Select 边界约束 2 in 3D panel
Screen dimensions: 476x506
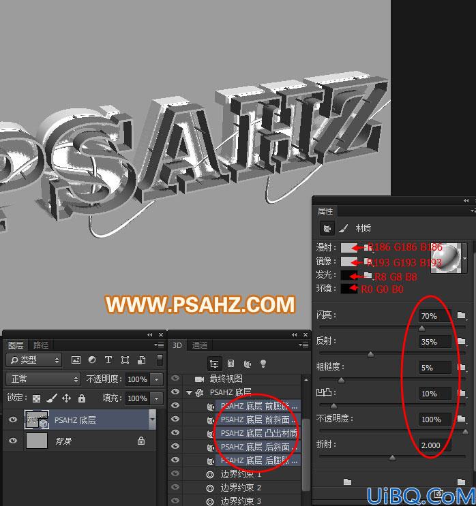[241, 488]
